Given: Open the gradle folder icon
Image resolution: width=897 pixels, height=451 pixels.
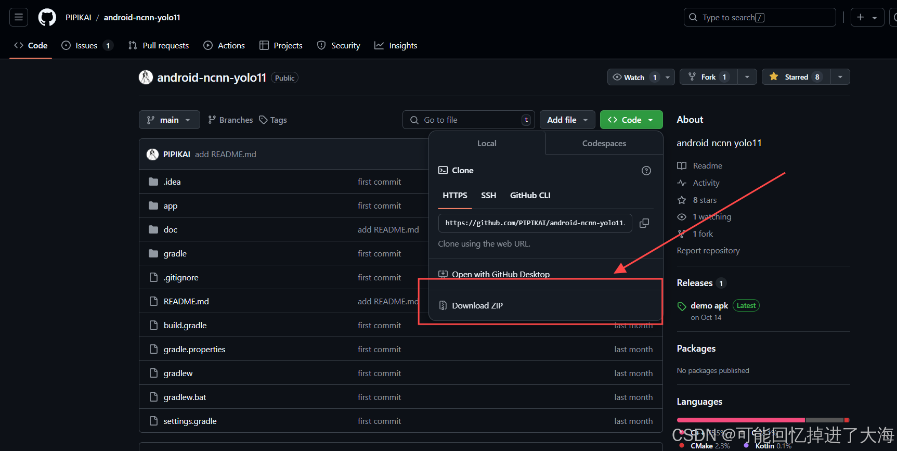Looking at the screenshot, I should [x=153, y=253].
